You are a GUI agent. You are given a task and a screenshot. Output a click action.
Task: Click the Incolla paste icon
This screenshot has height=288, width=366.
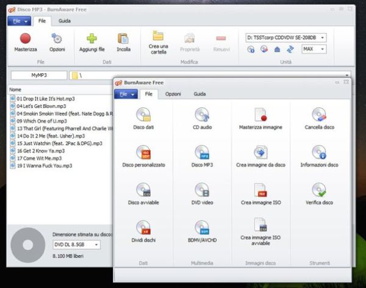(x=123, y=38)
